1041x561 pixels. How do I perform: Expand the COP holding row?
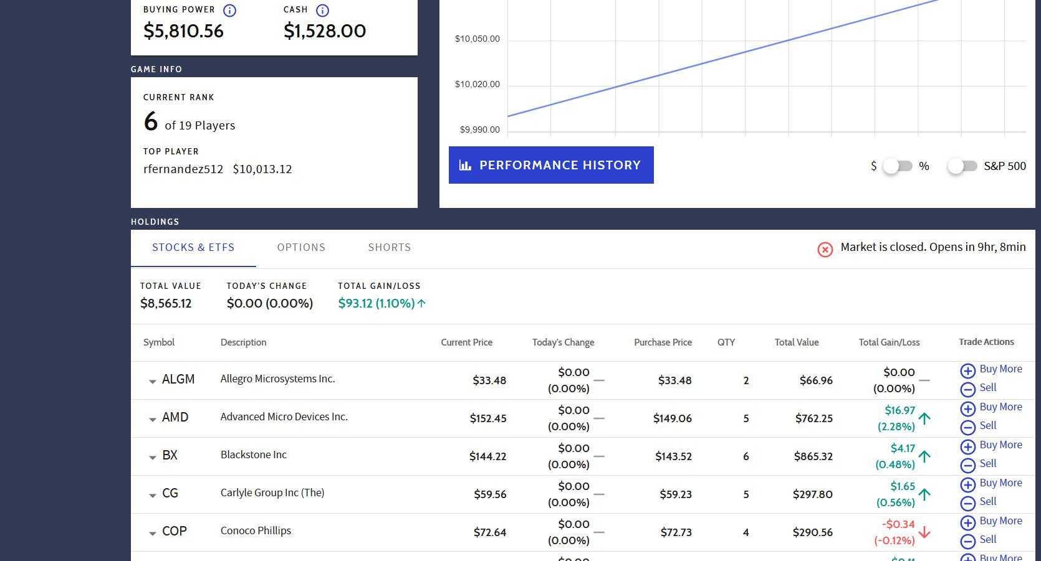point(152,533)
